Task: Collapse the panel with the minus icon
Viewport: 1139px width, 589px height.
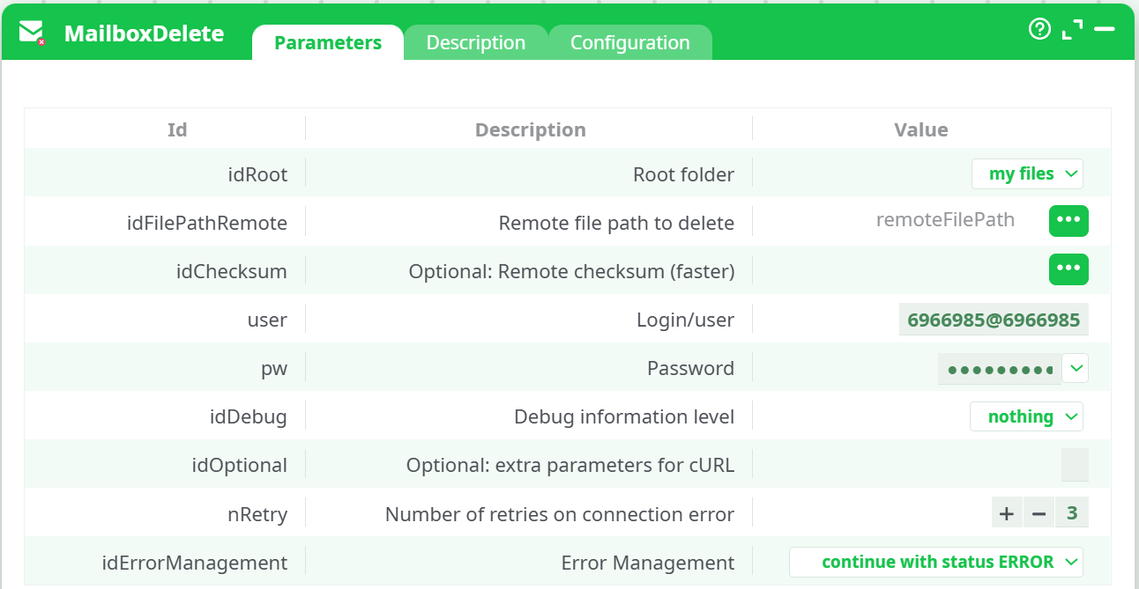Action: pyautogui.click(x=1105, y=29)
